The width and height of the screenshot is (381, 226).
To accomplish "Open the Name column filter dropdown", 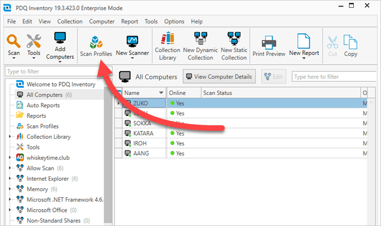I will [161, 93].
